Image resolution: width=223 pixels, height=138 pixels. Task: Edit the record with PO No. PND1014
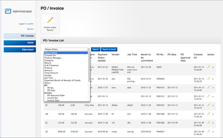[209, 87]
